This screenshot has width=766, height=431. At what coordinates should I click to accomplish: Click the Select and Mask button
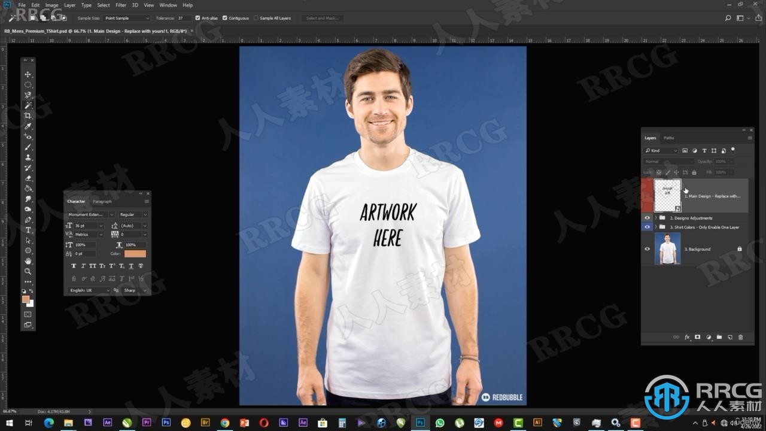[x=322, y=18]
